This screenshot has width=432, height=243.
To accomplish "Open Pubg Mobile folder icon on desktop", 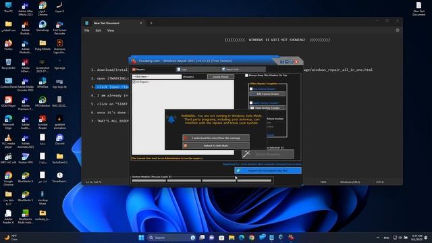I will coord(43,45).
